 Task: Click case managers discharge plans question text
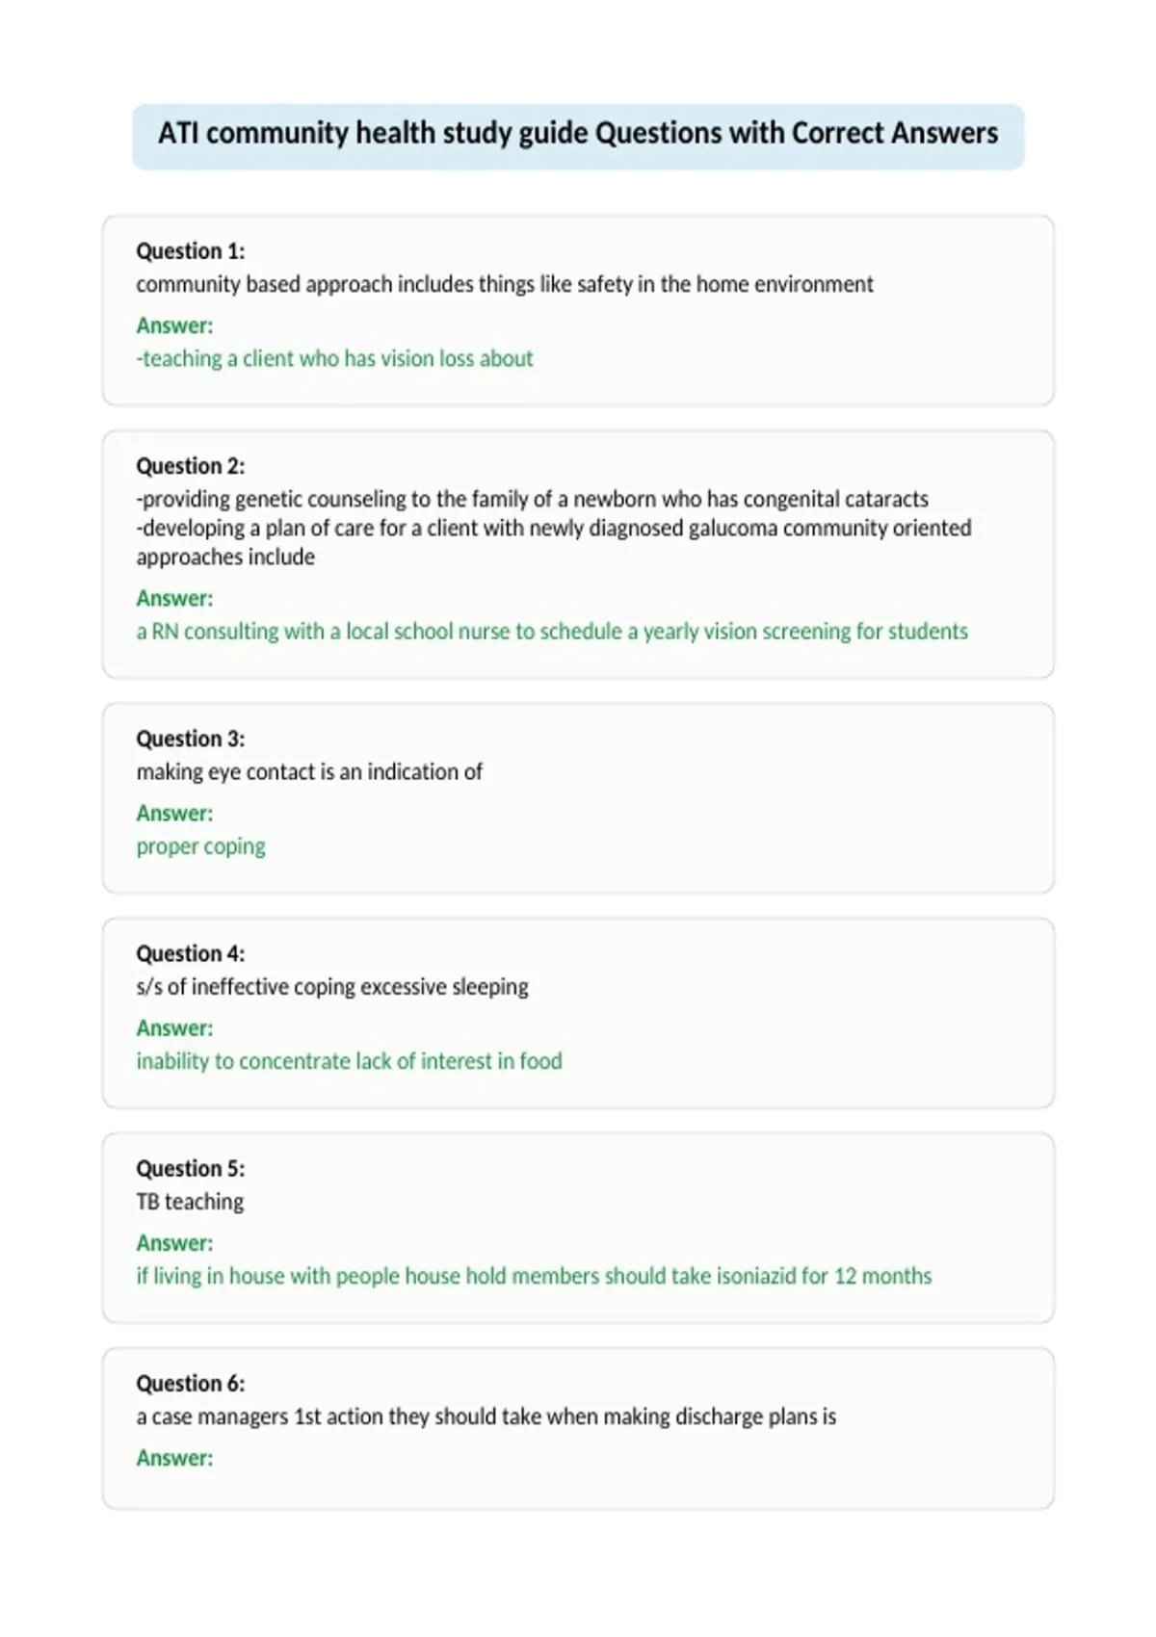[486, 1416]
